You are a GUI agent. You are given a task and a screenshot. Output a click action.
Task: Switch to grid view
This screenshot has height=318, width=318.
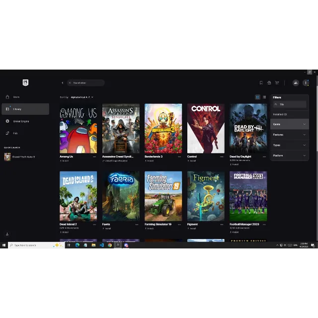pyautogui.click(x=257, y=97)
